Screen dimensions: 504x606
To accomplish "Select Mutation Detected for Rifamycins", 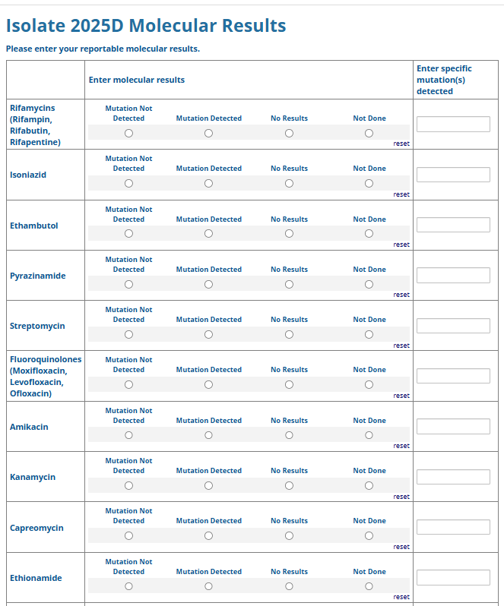I will click(208, 133).
